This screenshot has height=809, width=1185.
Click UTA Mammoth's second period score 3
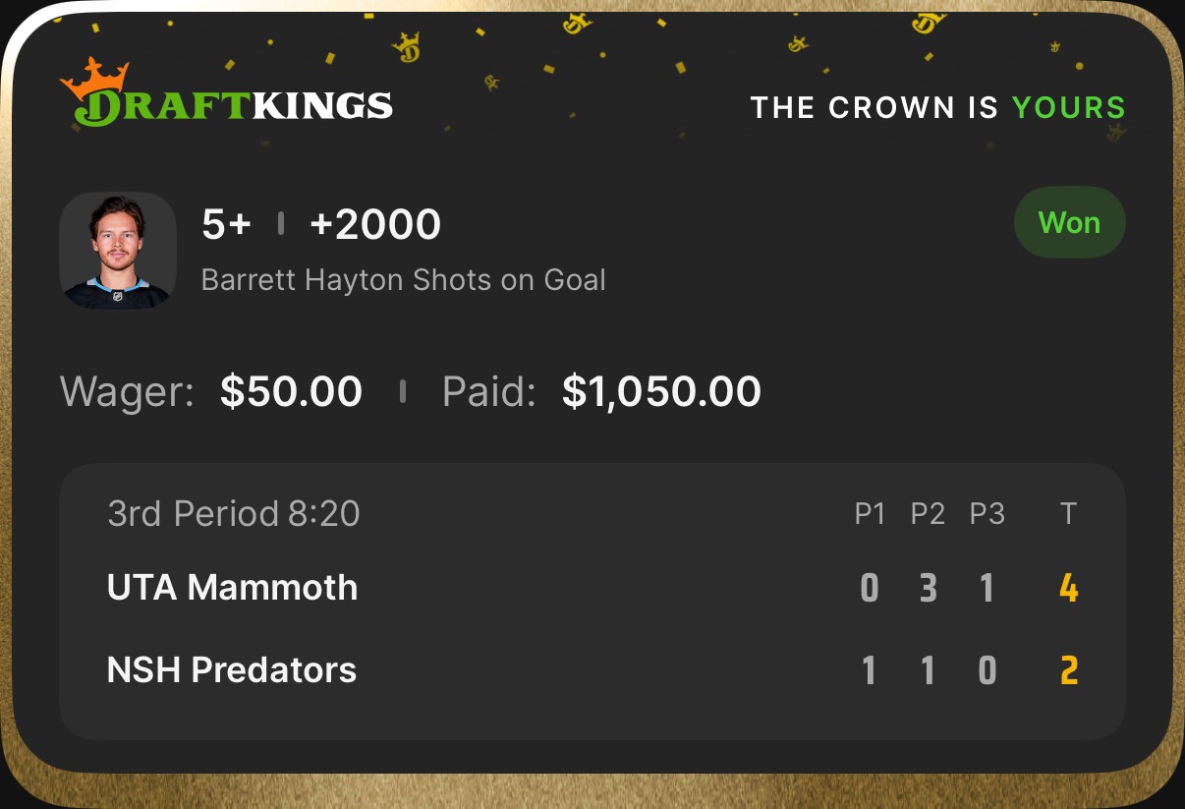pyautogui.click(x=929, y=589)
